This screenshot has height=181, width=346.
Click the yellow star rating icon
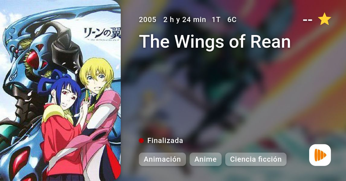(x=324, y=19)
